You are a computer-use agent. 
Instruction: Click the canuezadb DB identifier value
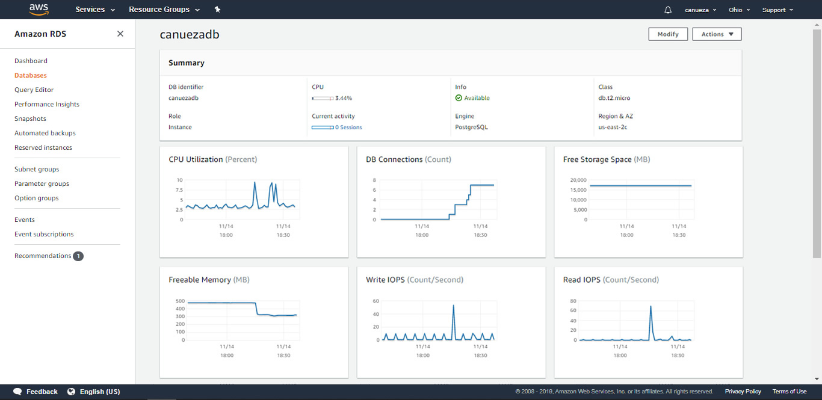pos(184,98)
